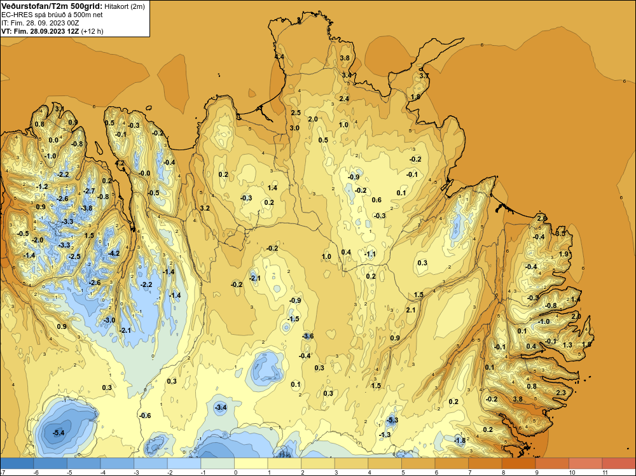The width and height of the screenshot is (636, 476).
Task: Select the legend swatch between 1 and 2
Action: (x=284, y=463)
